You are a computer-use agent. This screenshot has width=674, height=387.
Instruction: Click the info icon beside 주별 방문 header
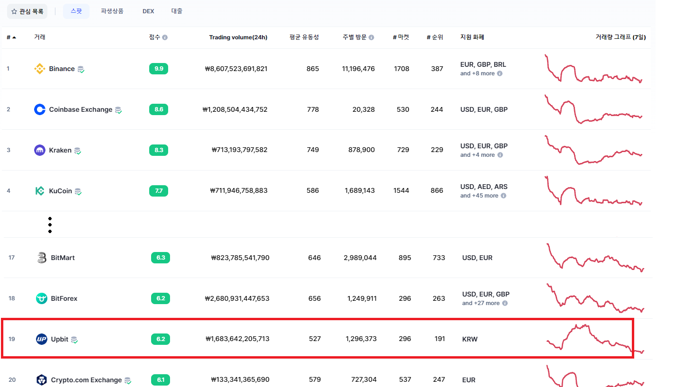371,37
